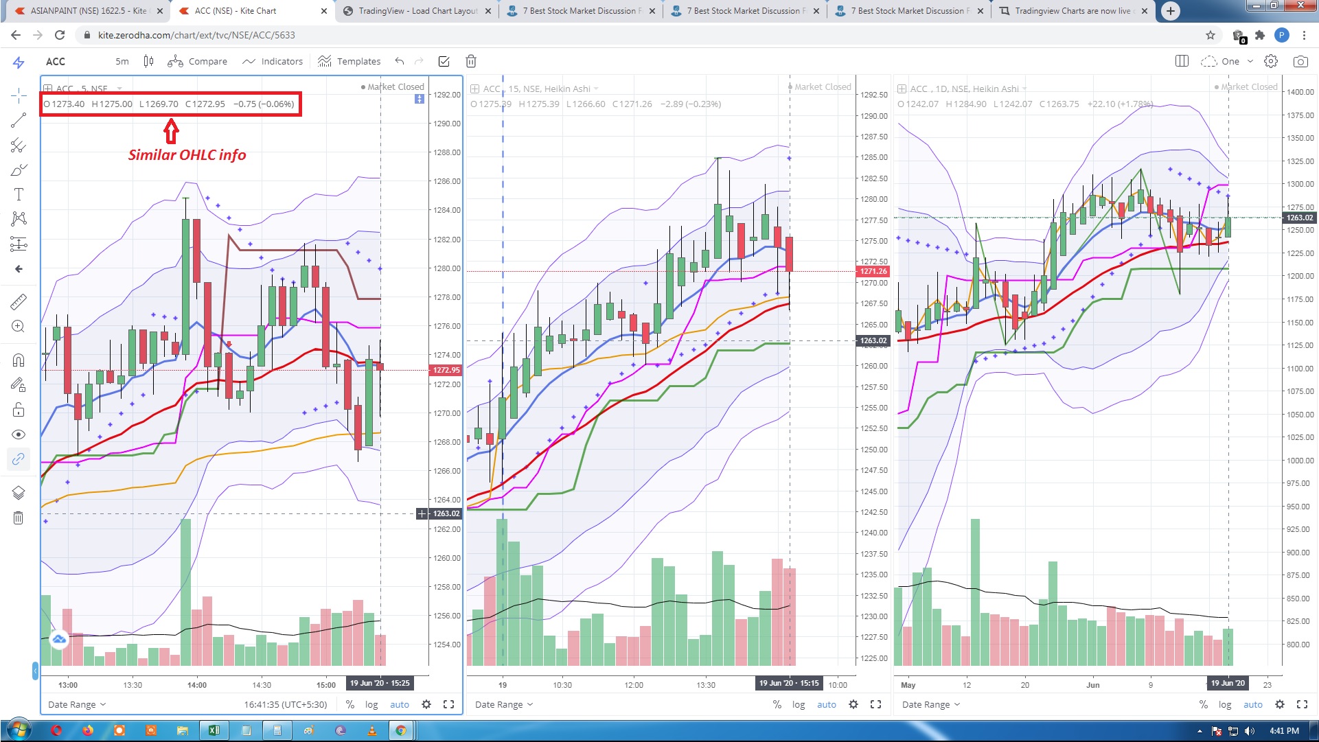Viewport: 1319px width, 742px height.
Task: Take a chart snapshot with camera icon
Action: point(1300,61)
